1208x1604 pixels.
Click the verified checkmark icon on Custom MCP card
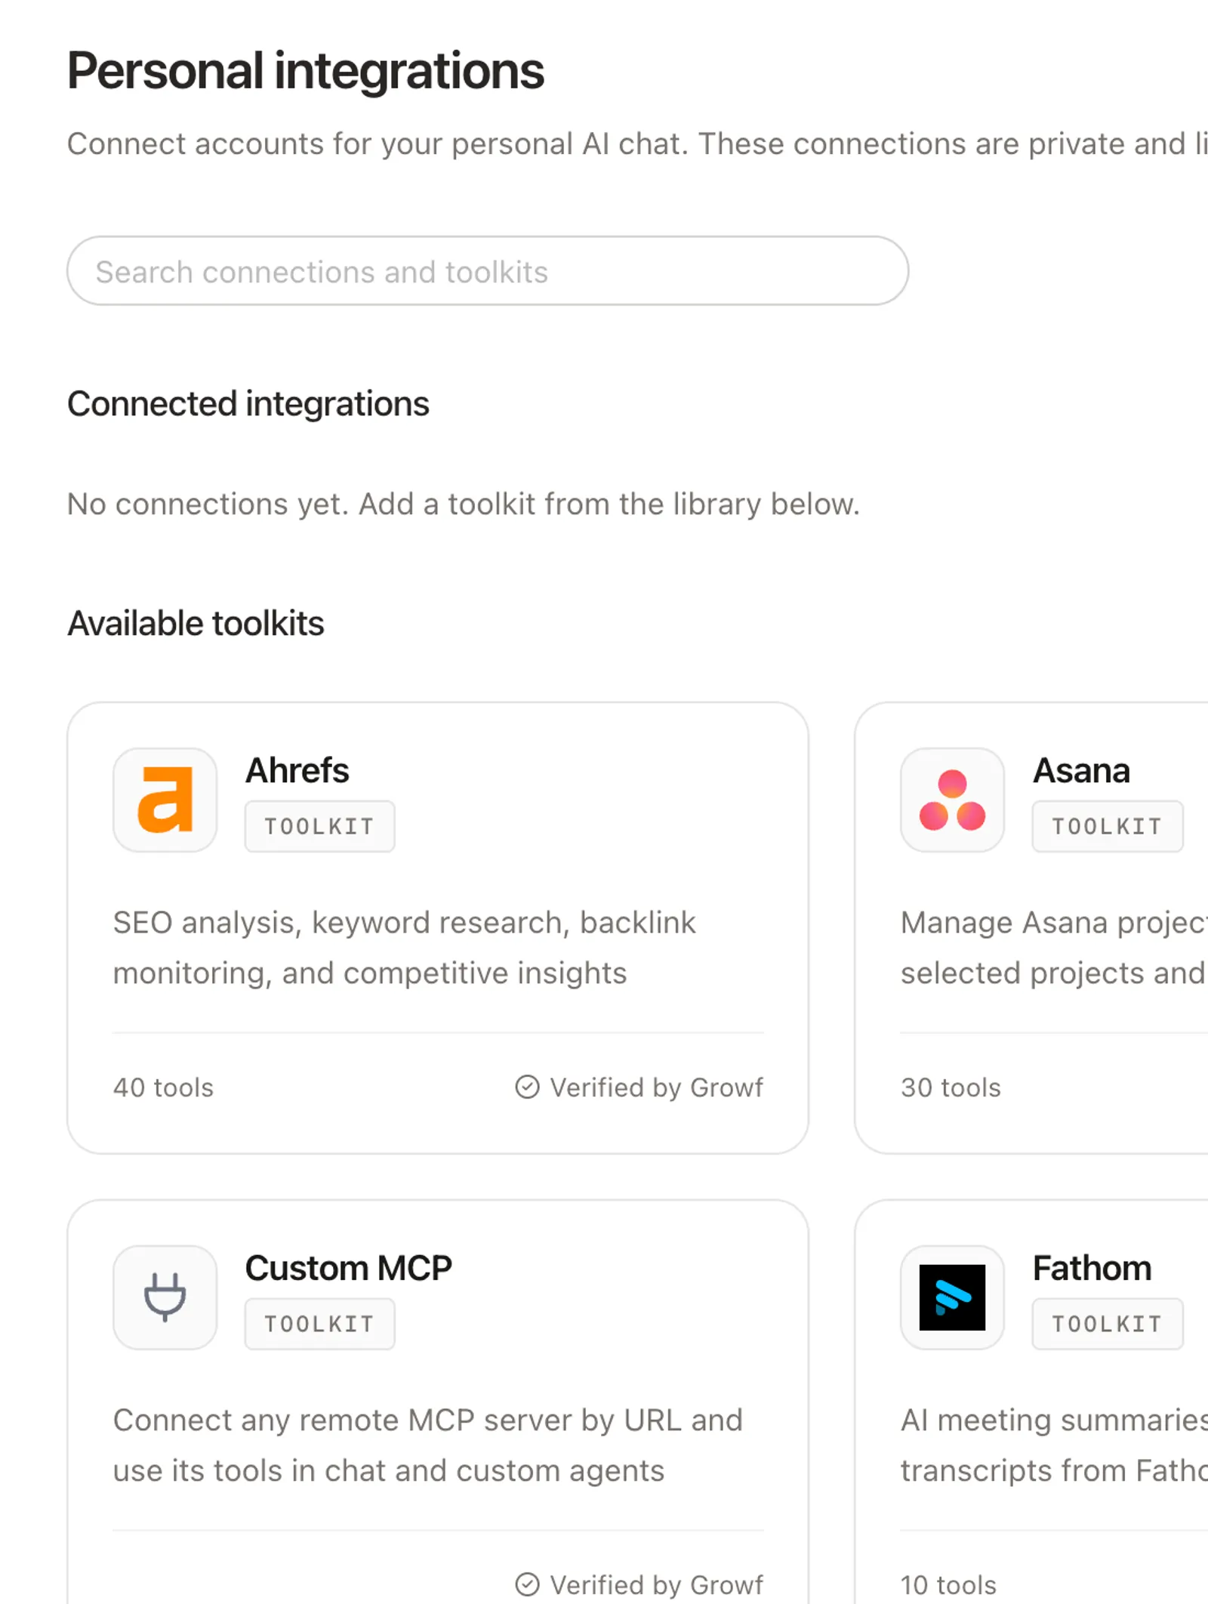[527, 1584]
